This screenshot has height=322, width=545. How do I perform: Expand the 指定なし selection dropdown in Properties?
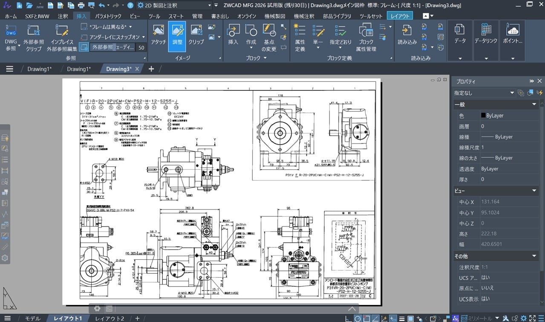click(x=512, y=93)
